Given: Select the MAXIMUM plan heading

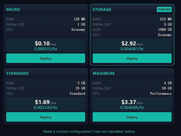Looking at the screenshot, I should 103,73.
